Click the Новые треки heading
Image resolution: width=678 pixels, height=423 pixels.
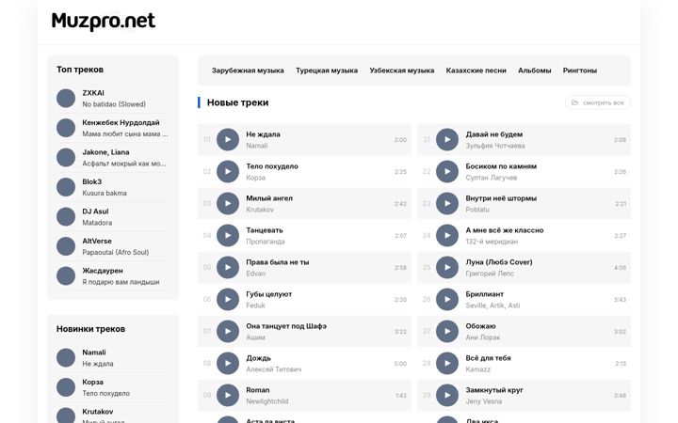pos(238,102)
